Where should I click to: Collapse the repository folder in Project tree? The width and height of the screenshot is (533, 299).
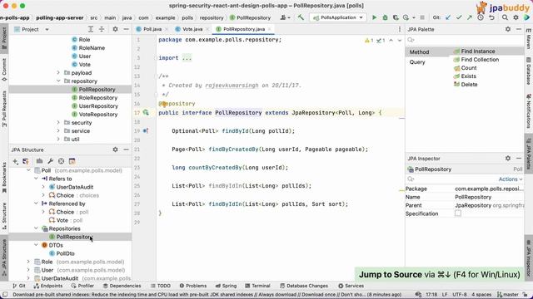tap(58, 81)
